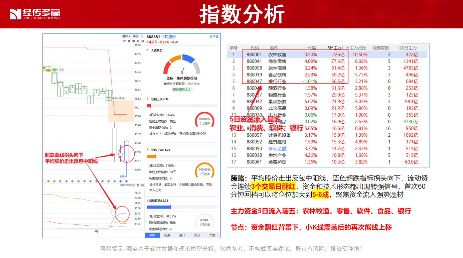Select the 食品饮料 sector name
This screenshot has width=463, height=258.
point(277,75)
